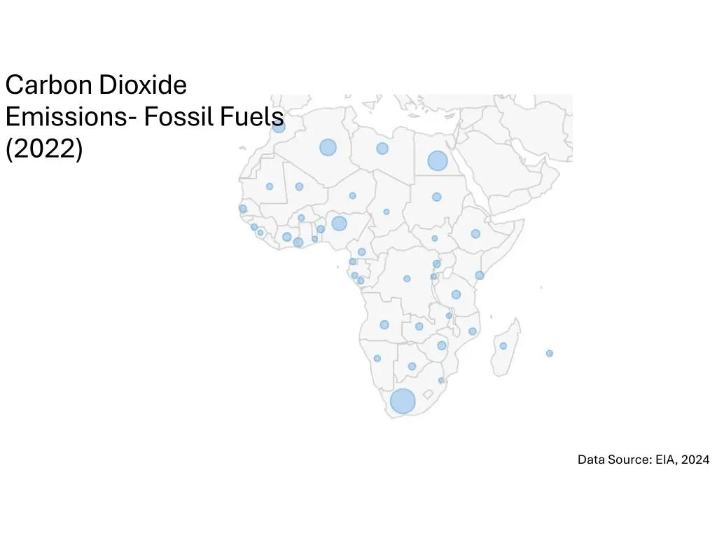
Task: Select the Chad emissions bubble
Action: pyautogui.click(x=387, y=212)
